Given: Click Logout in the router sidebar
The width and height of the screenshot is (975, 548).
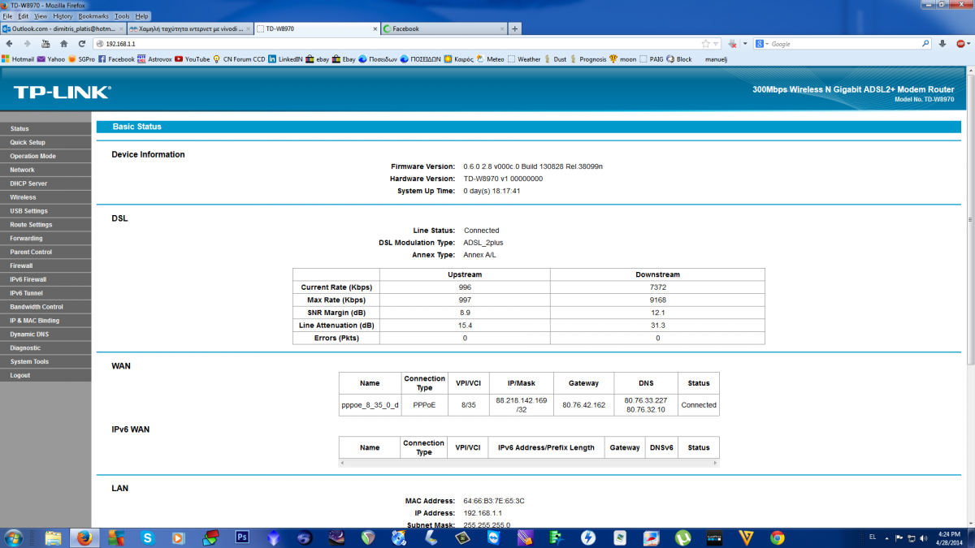Looking at the screenshot, I should (x=45, y=375).
